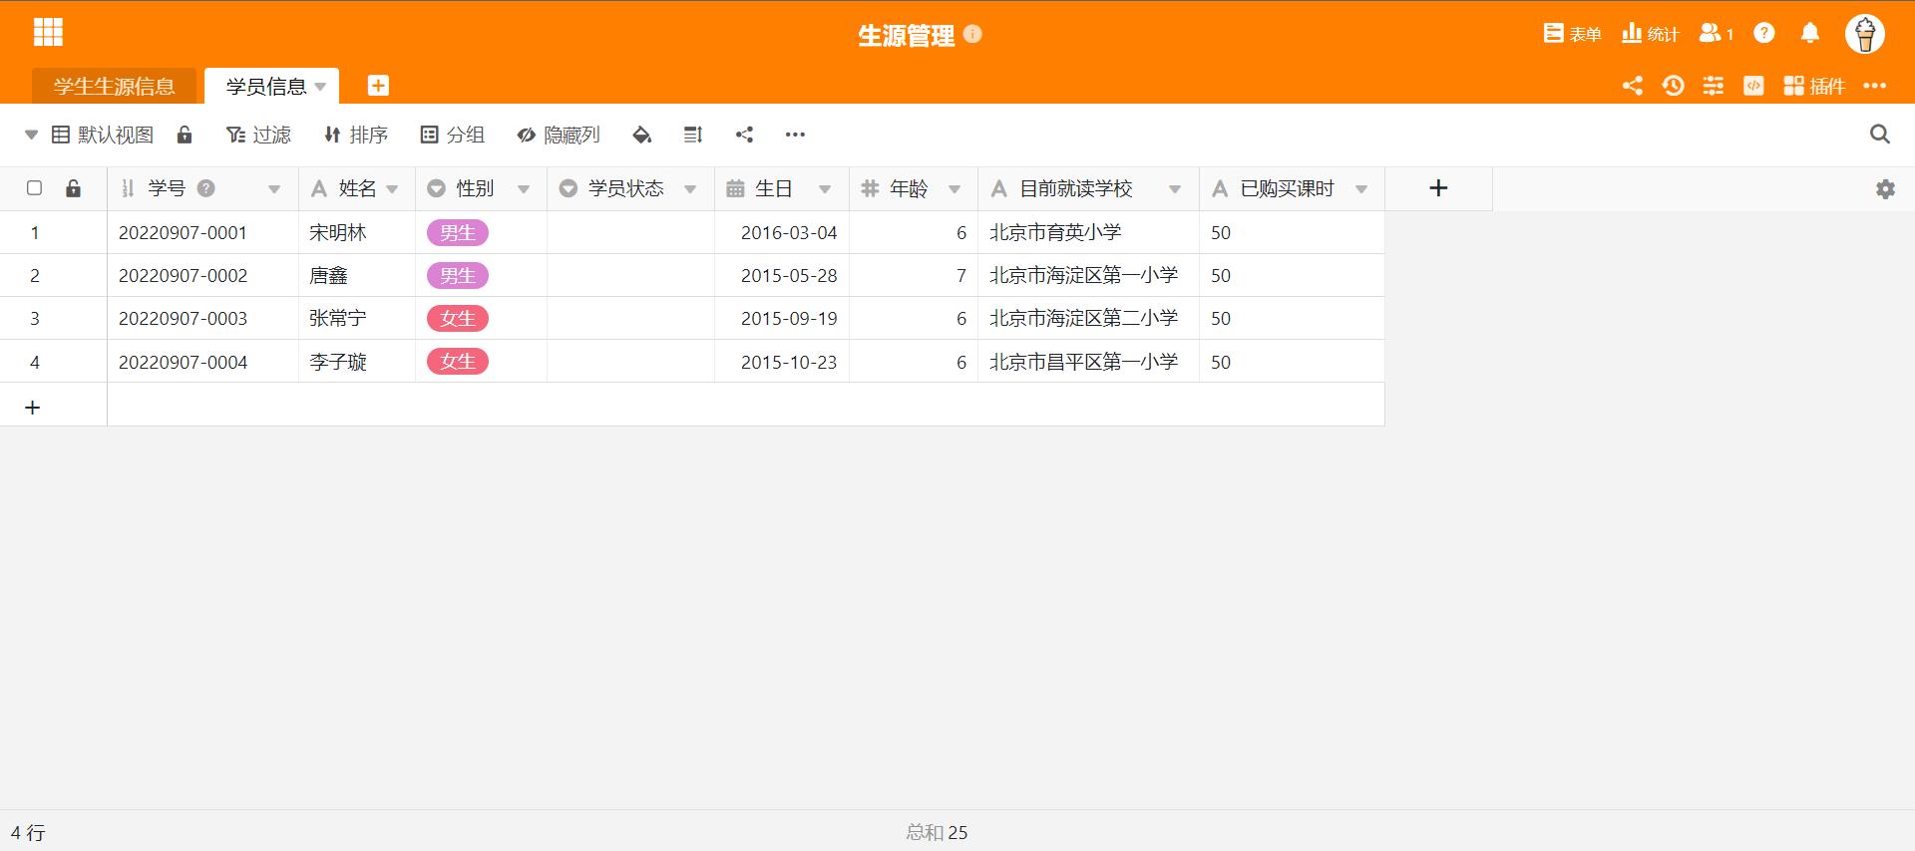Select school cell 北京市育英小学

[1088, 232]
